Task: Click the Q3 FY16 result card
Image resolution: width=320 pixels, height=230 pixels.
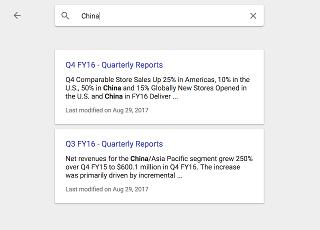Action: 159,166
